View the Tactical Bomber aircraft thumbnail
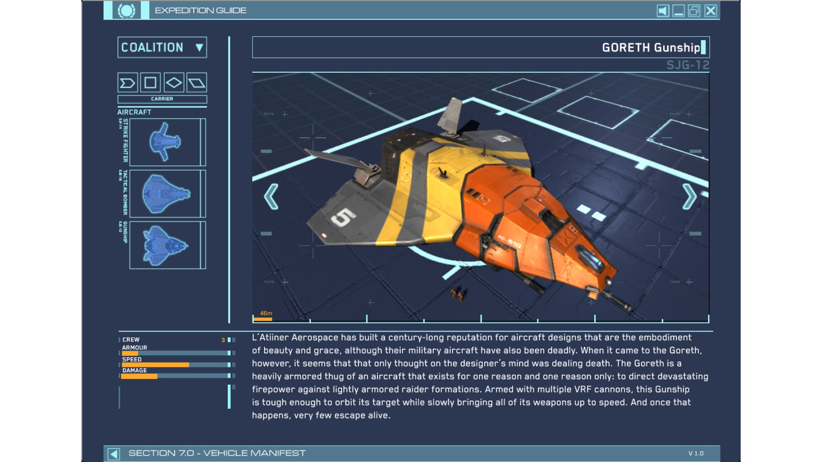 tap(165, 194)
